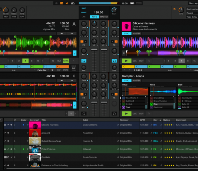Click the orange browser layout icon in header
This screenshot has width=198, height=171.
[62, 3]
